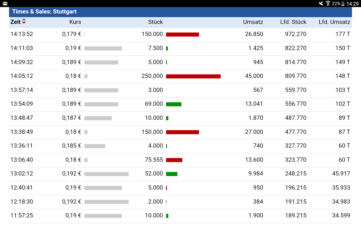361x225 pixels.
Task: Click green volume bar for 69.000 Stück
Action: click(173, 104)
